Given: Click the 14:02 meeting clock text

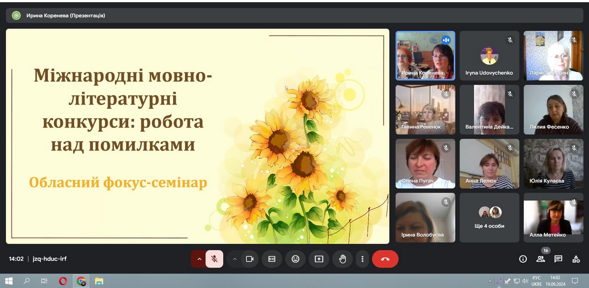Looking at the screenshot, I should coord(16,259).
